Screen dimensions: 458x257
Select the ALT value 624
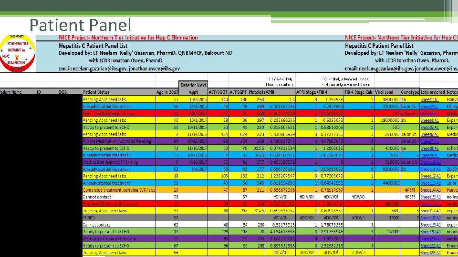[238, 134]
